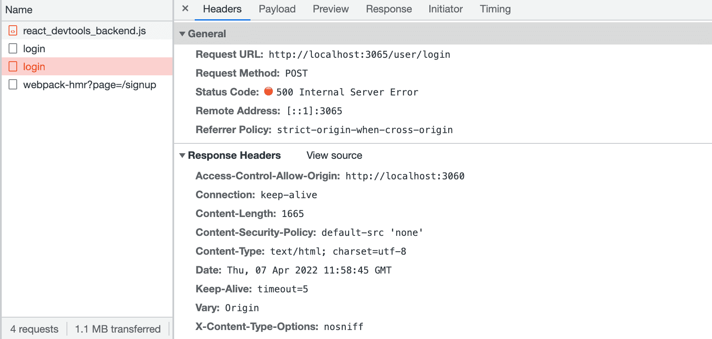Click the react_devtools_backend.js script file icon
Image resolution: width=712 pixels, height=339 pixels.
tap(13, 31)
